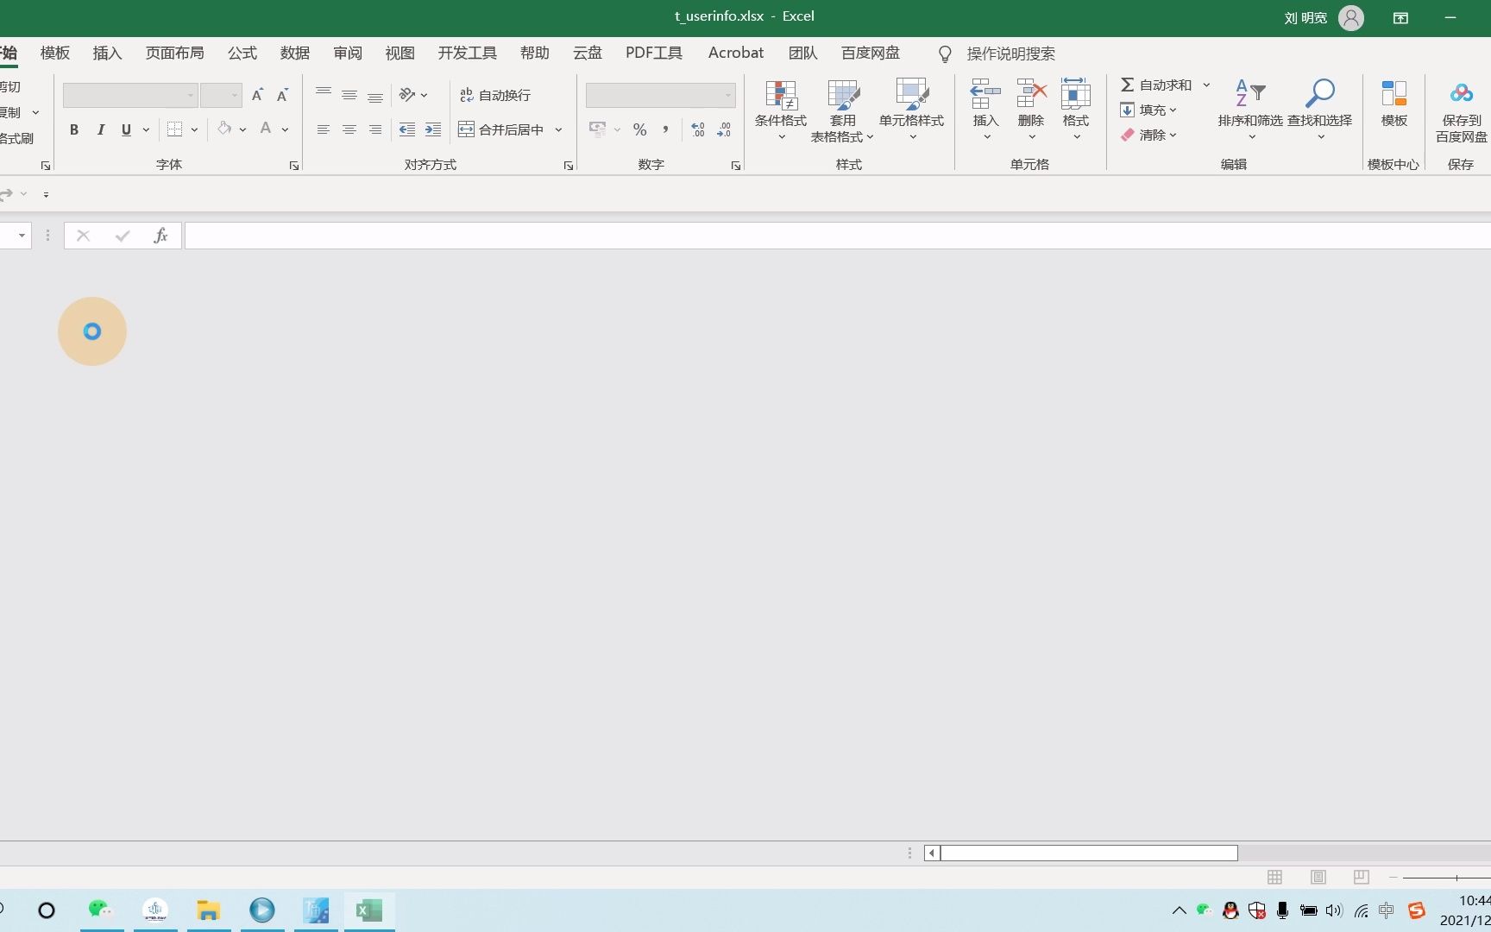Click 保存到百度网盘 icon
The image size is (1491, 932).
(x=1461, y=111)
